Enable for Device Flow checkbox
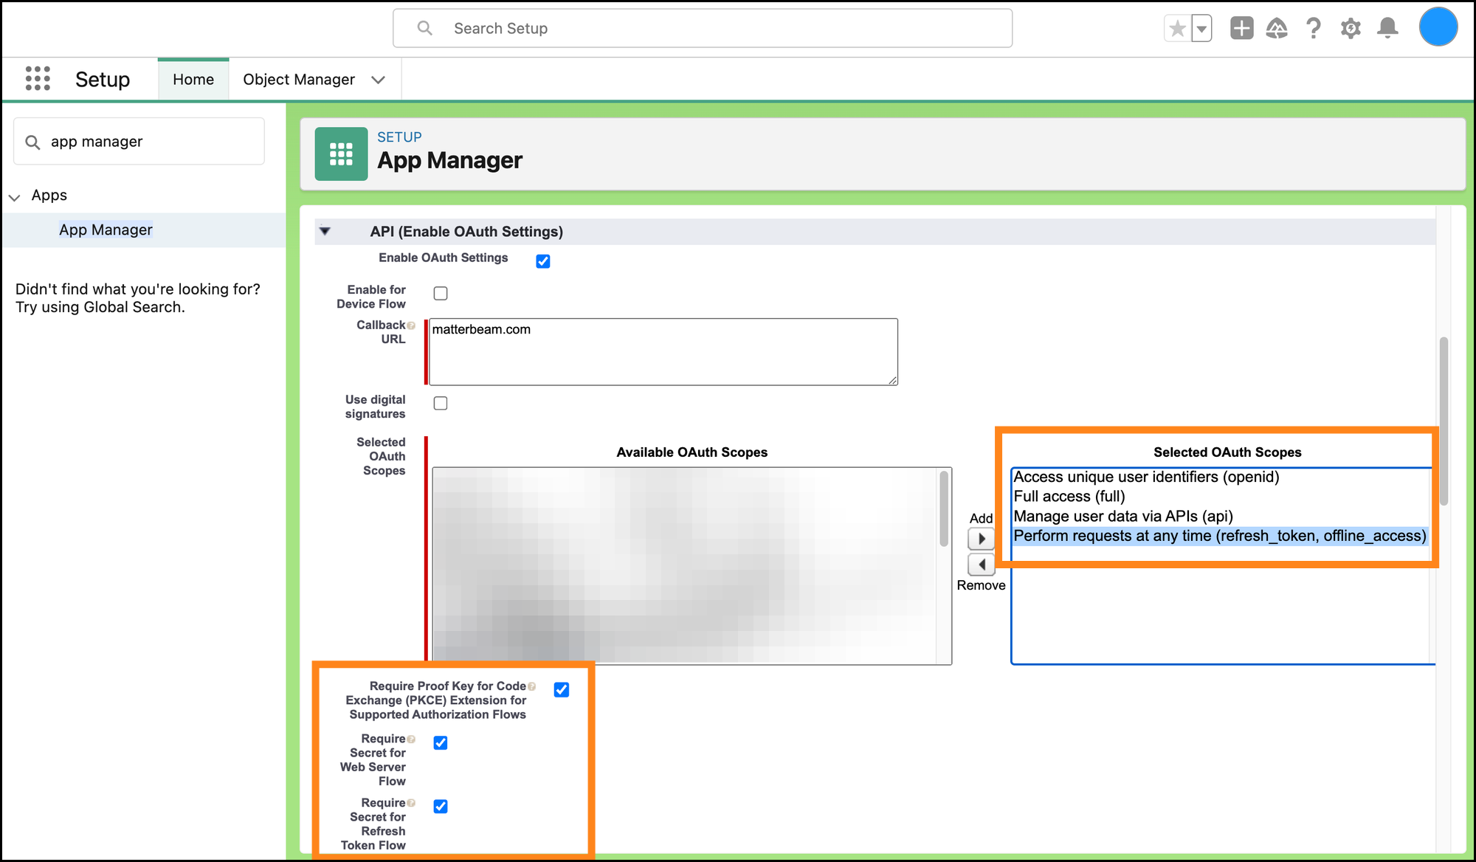Viewport: 1476px width, 862px height. (x=441, y=294)
